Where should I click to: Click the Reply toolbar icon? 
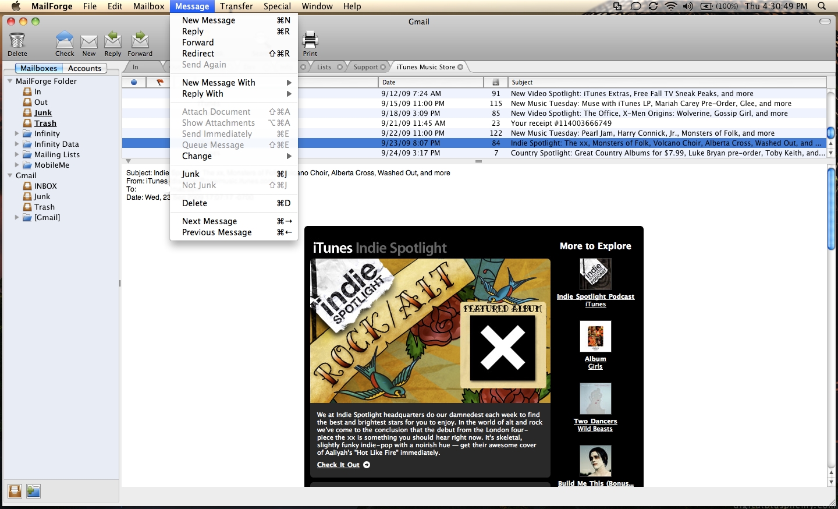tap(113, 40)
